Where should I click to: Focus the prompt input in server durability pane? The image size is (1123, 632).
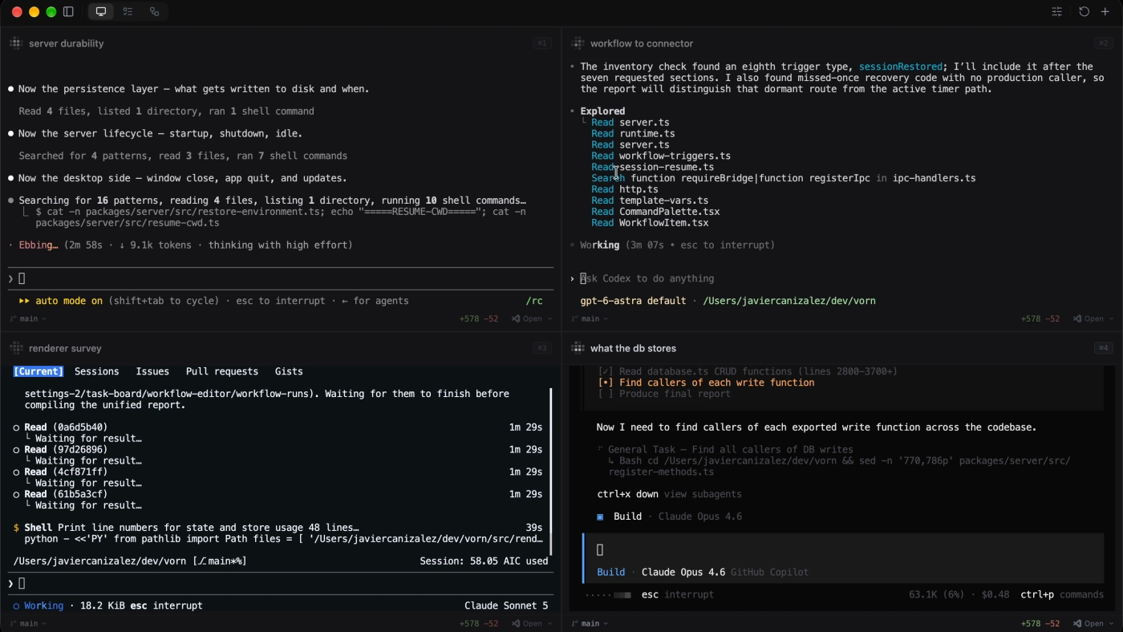281,278
